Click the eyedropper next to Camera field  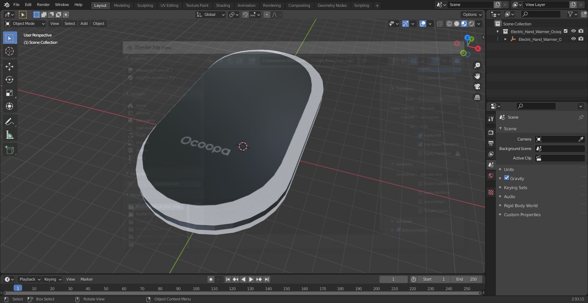pos(581,139)
